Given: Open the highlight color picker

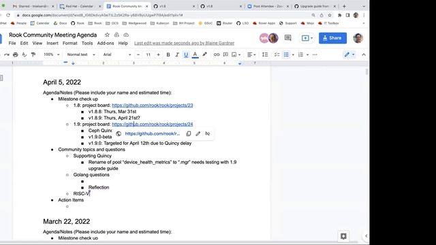Looking at the screenshot, I should (x=204, y=54).
